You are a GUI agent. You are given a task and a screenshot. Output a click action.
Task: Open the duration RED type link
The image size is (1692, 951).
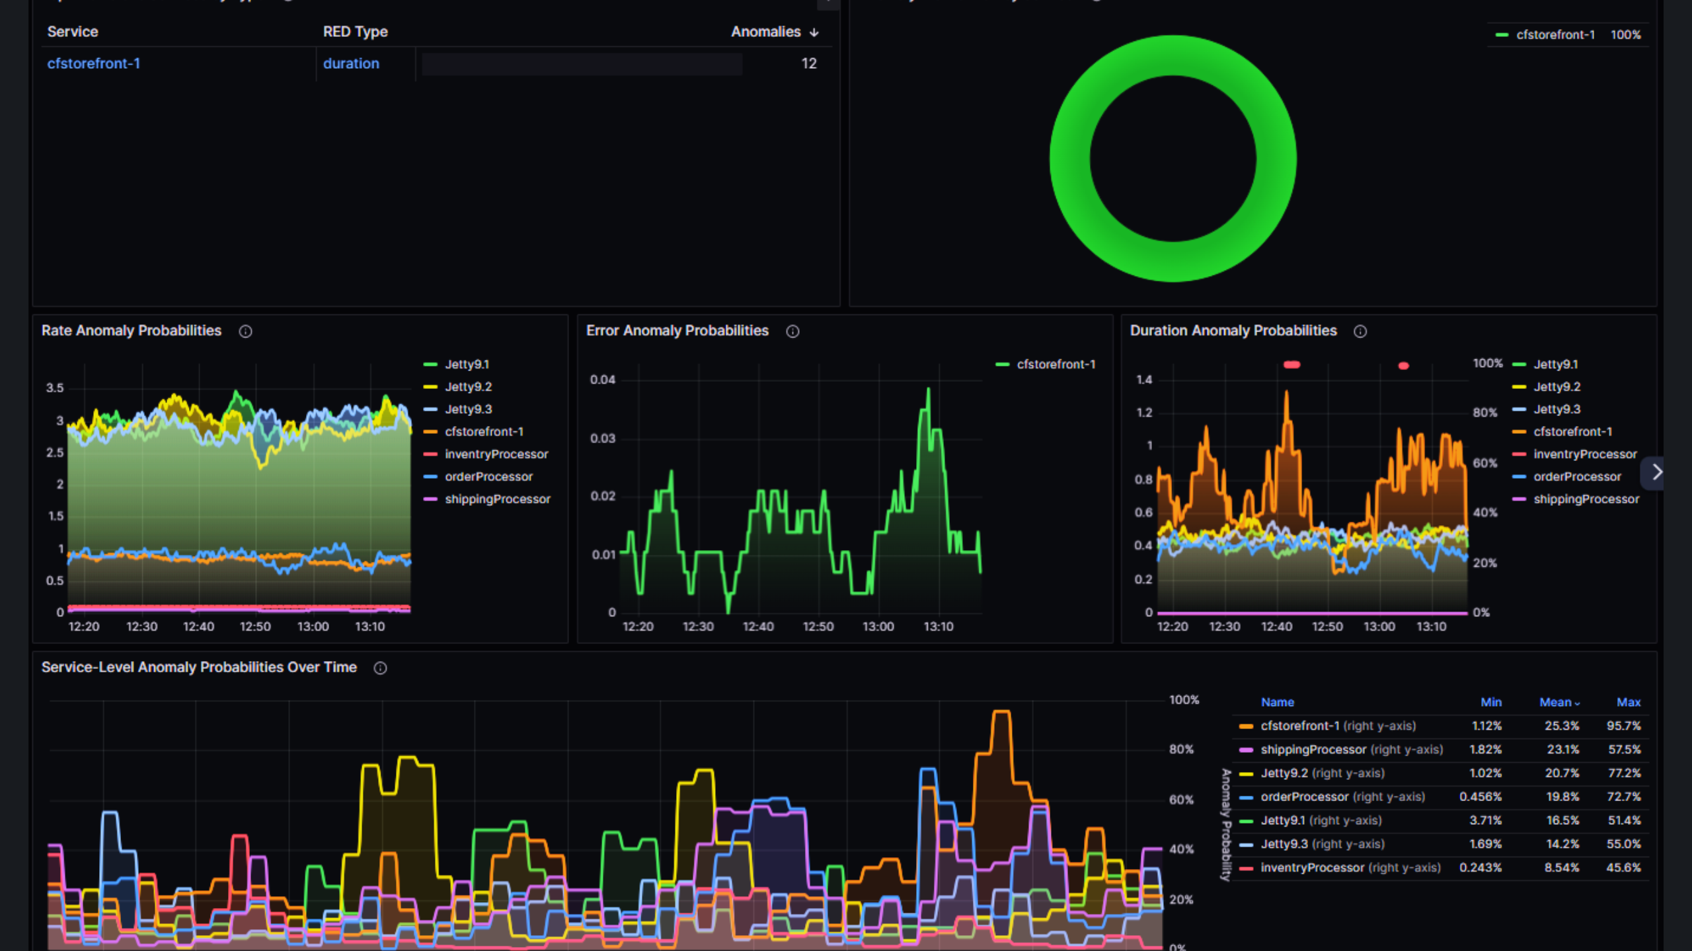tap(351, 63)
